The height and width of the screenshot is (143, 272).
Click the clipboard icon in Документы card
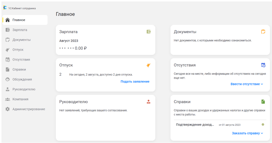coord(263,32)
